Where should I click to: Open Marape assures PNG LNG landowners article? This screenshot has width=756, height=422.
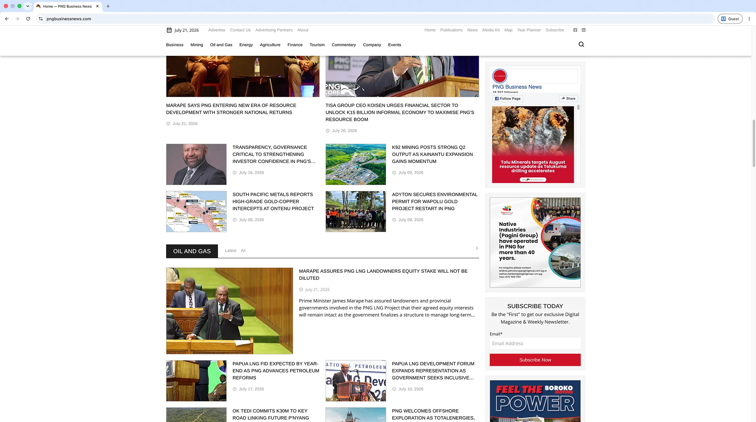pyautogui.click(x=383, y=274)
